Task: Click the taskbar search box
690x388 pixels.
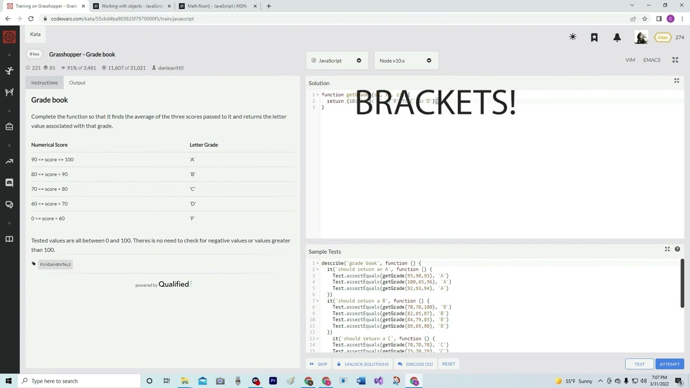Action: 79,381
